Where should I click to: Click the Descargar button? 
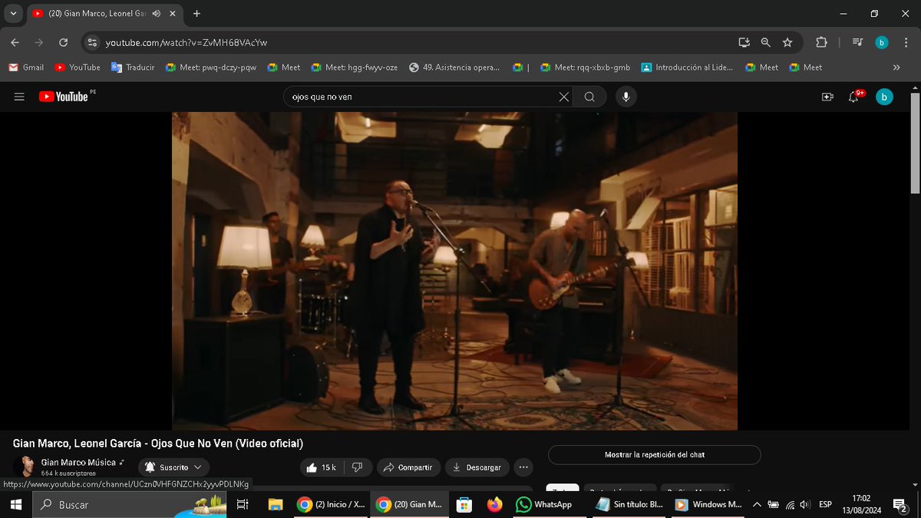click(477, 467)
